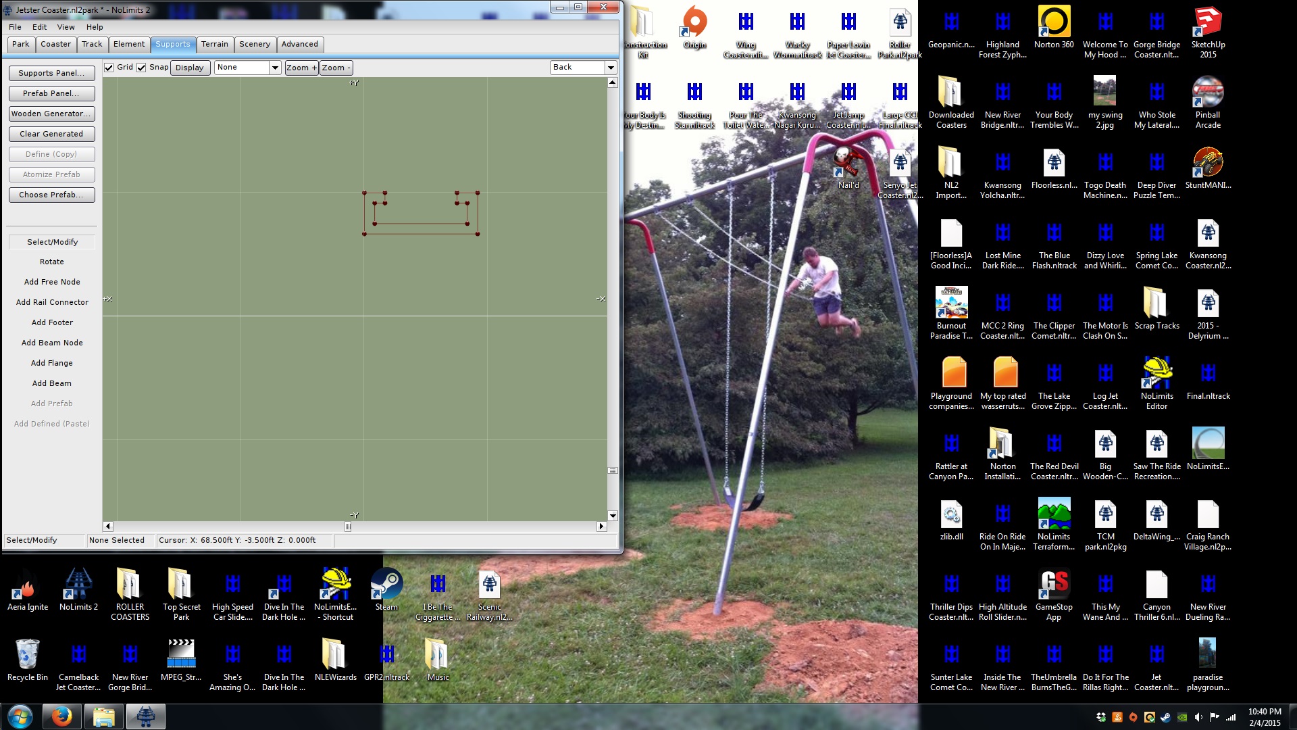Viewport: 1297px width, 730px height.
Task: Launch Firefox from the taskbar
Action: (x=62, y=716)
